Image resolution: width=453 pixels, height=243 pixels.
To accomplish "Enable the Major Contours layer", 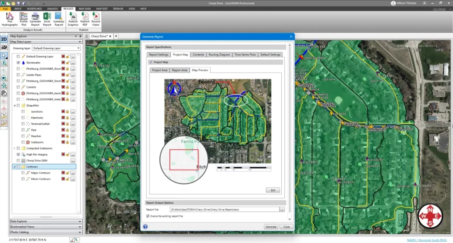I will [23, 173].
